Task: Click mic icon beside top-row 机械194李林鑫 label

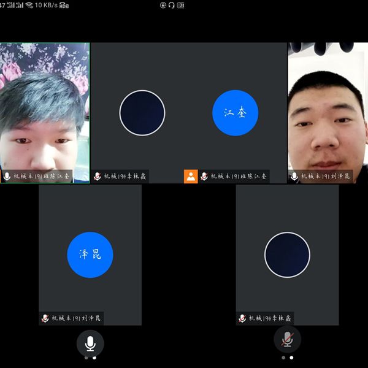Action: click(x=97, y=177)
